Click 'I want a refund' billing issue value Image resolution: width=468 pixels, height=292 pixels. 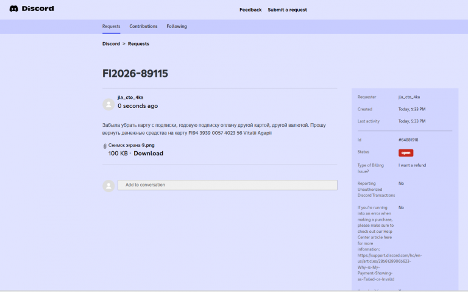point(412,165)
